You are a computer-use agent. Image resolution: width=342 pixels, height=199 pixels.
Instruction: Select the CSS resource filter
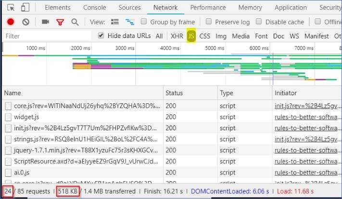click(x=205, y=36)
